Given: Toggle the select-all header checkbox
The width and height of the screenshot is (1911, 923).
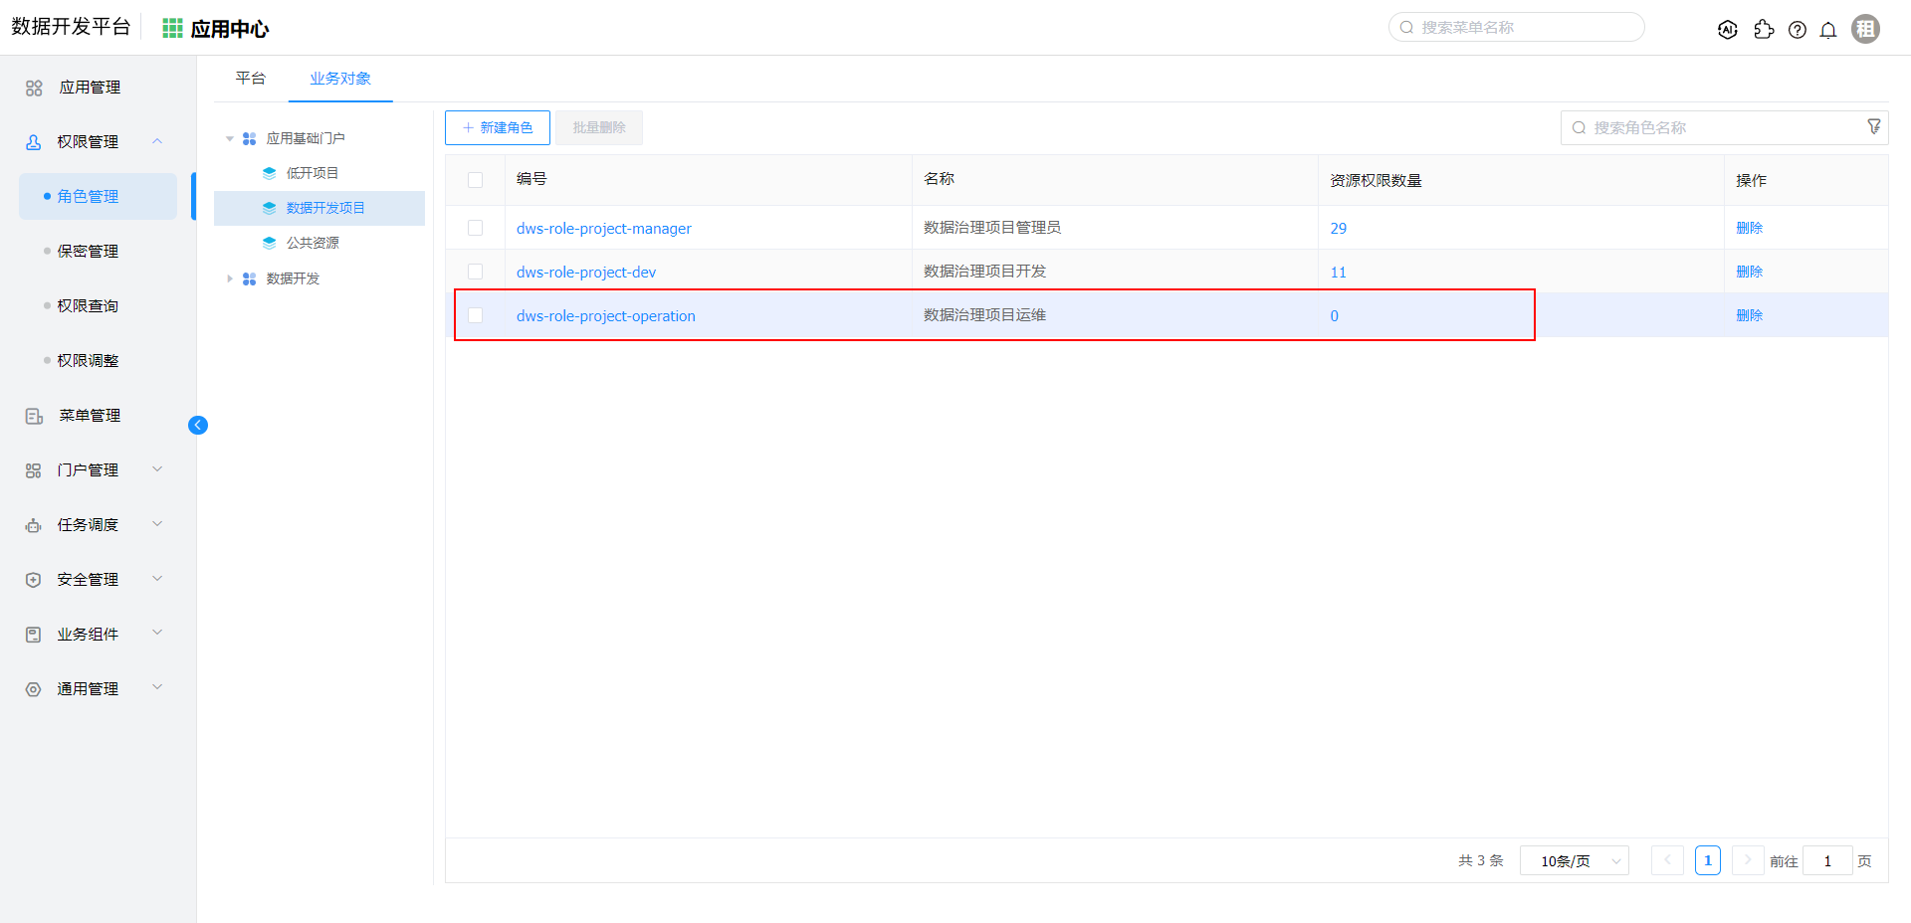Looking at the screenshot, I should [x=476, y=180].
